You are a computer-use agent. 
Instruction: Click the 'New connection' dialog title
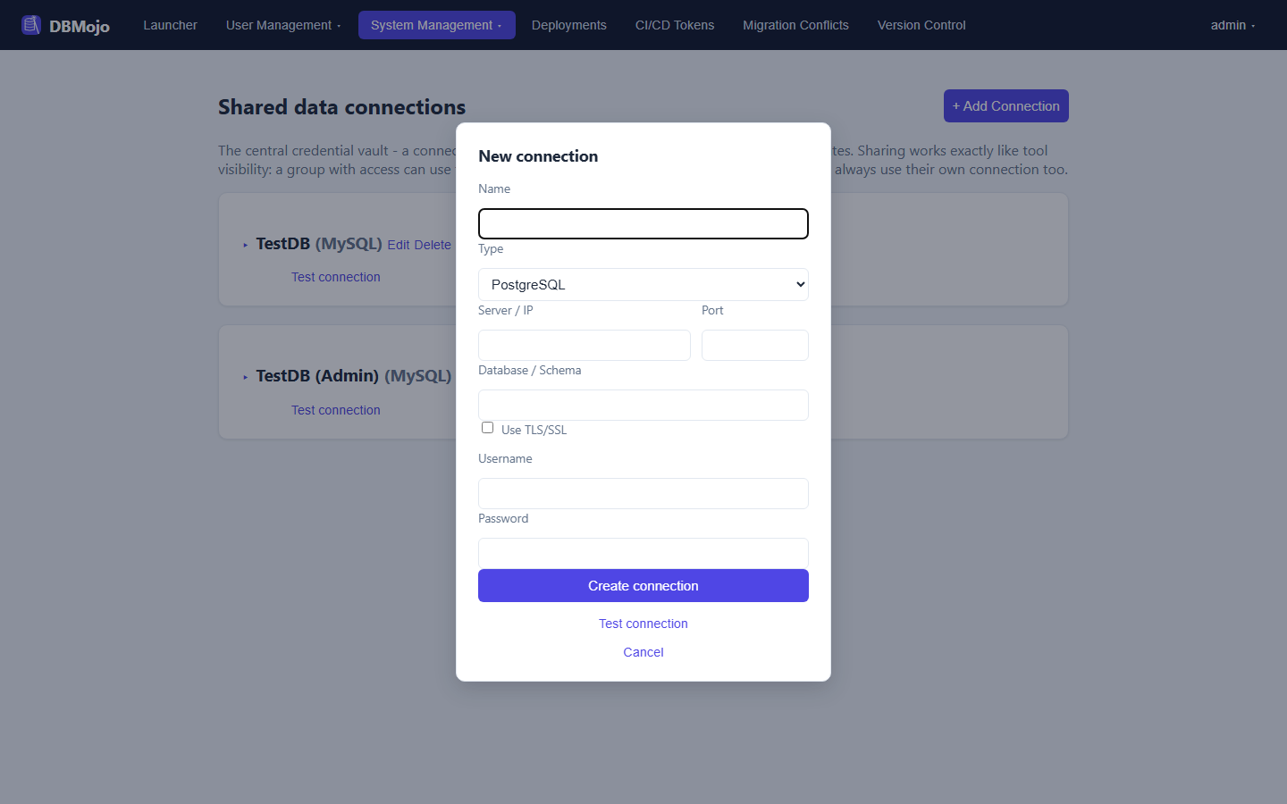tap(538, 156)
